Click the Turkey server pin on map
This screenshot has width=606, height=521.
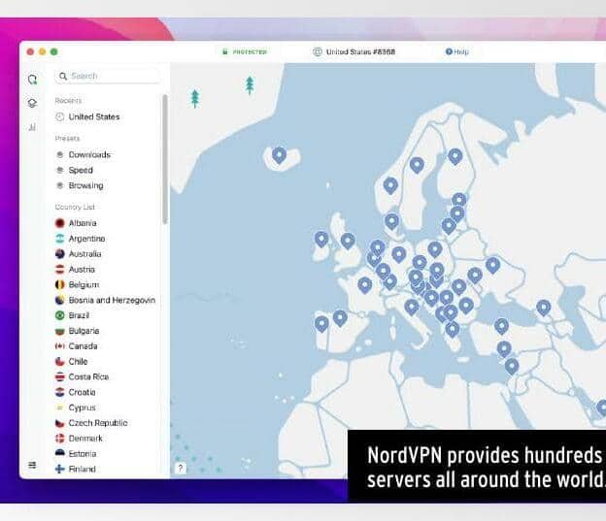pos(501,326)
